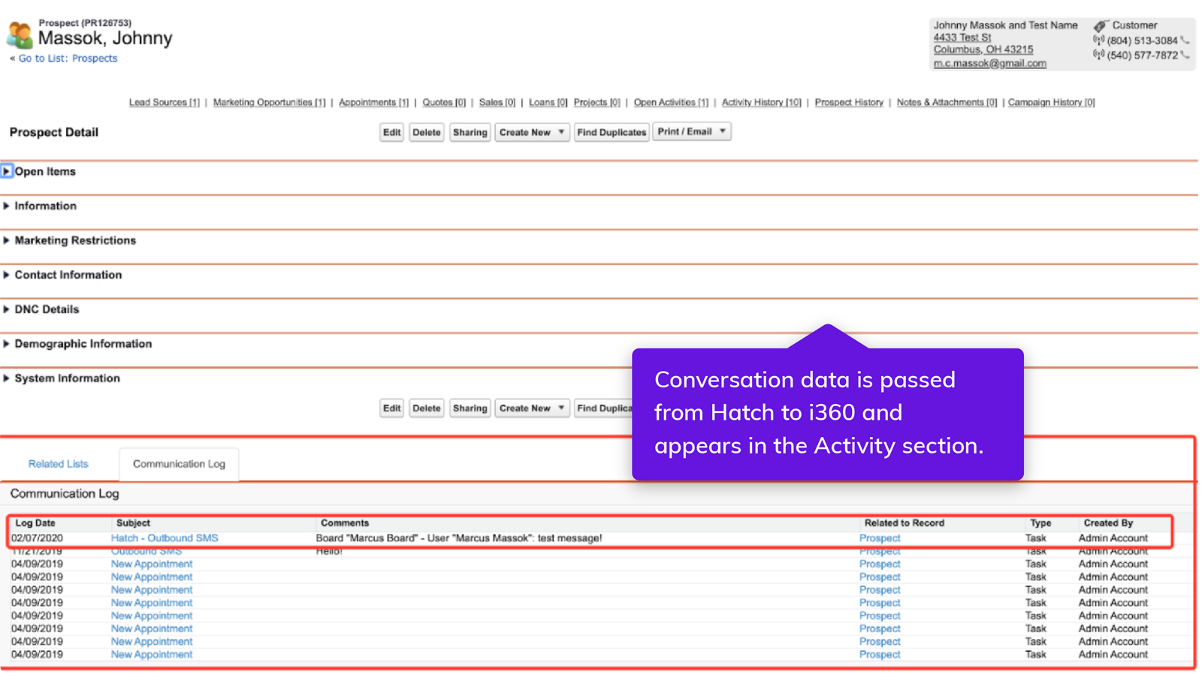Open the top Create New dropdown

pyautogui.click(x=531, y=132)
